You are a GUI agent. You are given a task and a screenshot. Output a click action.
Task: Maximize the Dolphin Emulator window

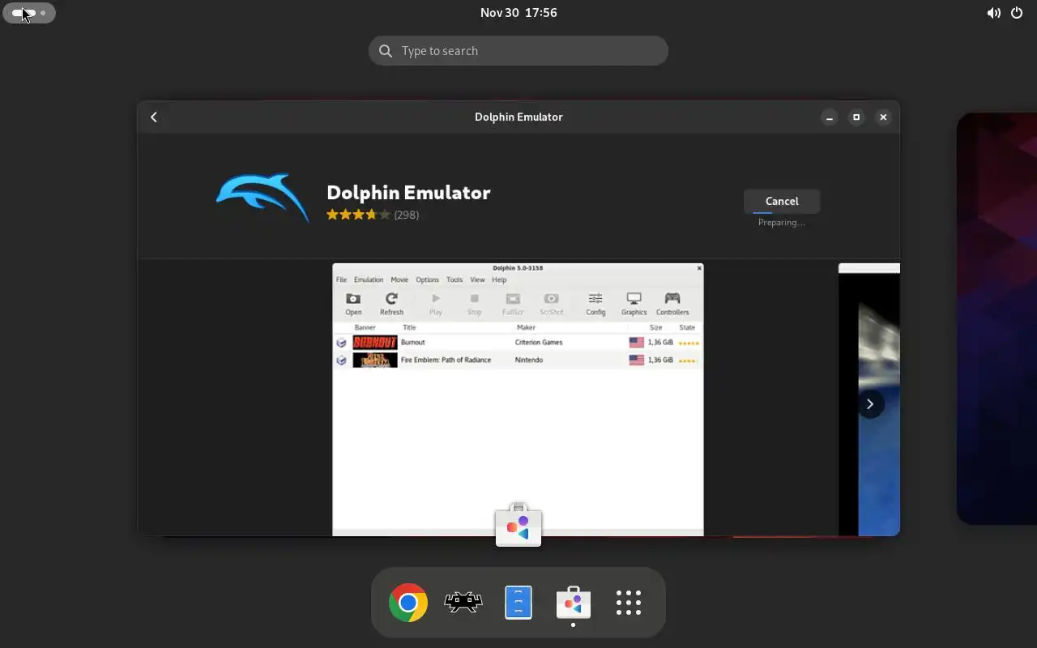pos(856,117)
